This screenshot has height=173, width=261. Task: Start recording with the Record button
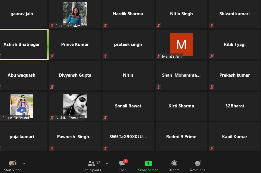(x=174, y=166)
